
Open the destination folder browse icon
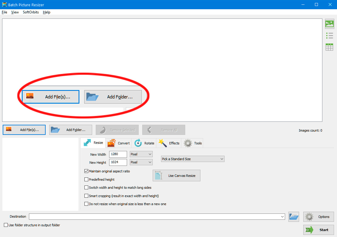293,217
